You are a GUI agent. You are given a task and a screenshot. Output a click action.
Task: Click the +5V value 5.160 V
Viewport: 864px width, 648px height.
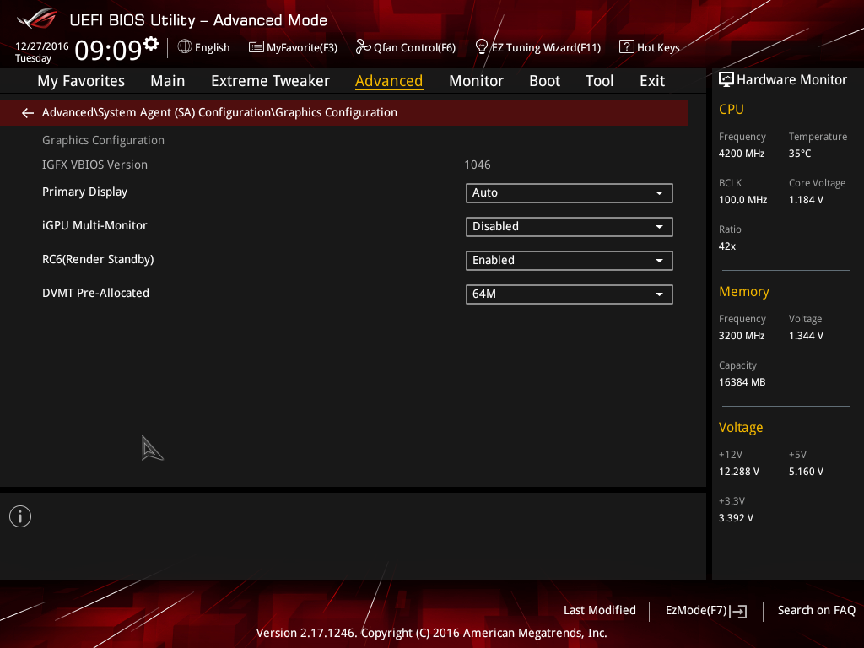806,472
